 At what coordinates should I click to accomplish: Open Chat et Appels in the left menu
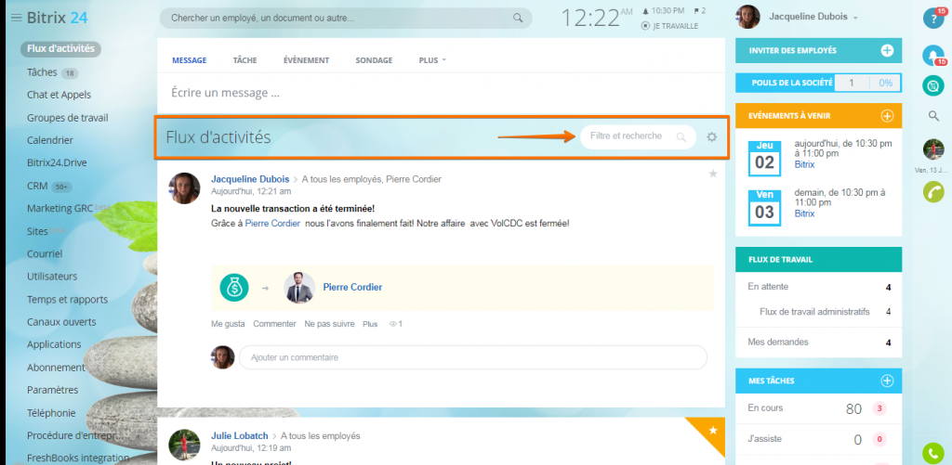point(59,95)
